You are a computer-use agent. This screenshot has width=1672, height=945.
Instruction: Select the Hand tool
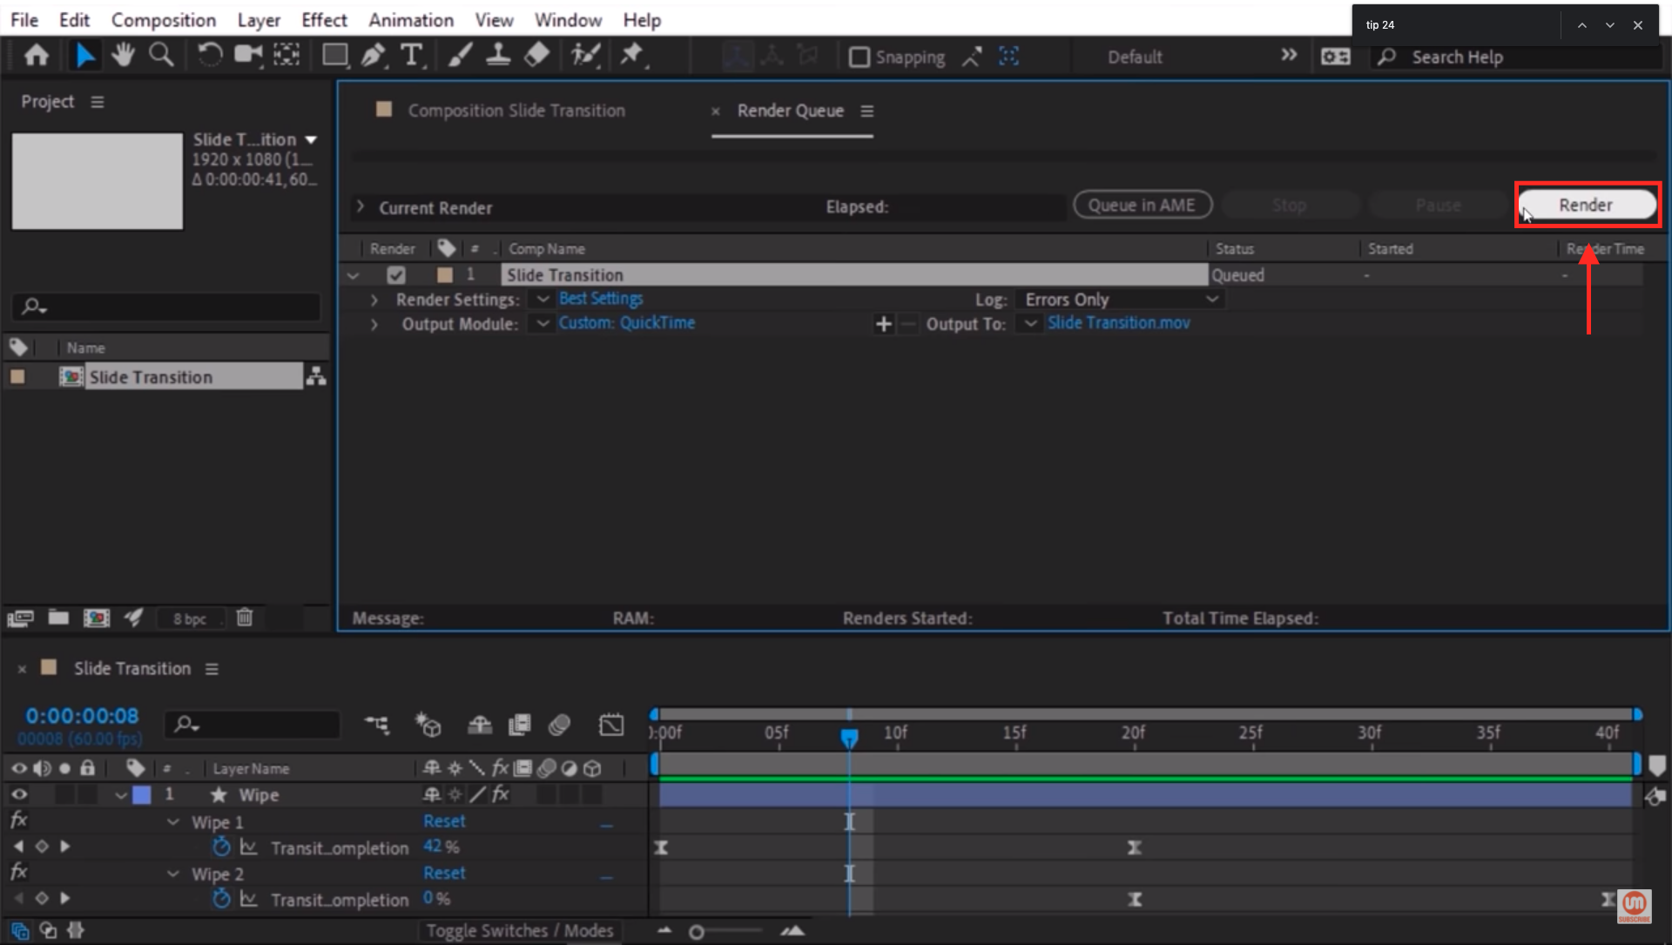click(x=123, y=56)
